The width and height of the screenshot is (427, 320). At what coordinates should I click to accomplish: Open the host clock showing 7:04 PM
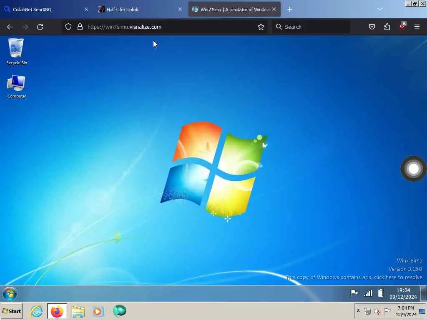(406, 311)
